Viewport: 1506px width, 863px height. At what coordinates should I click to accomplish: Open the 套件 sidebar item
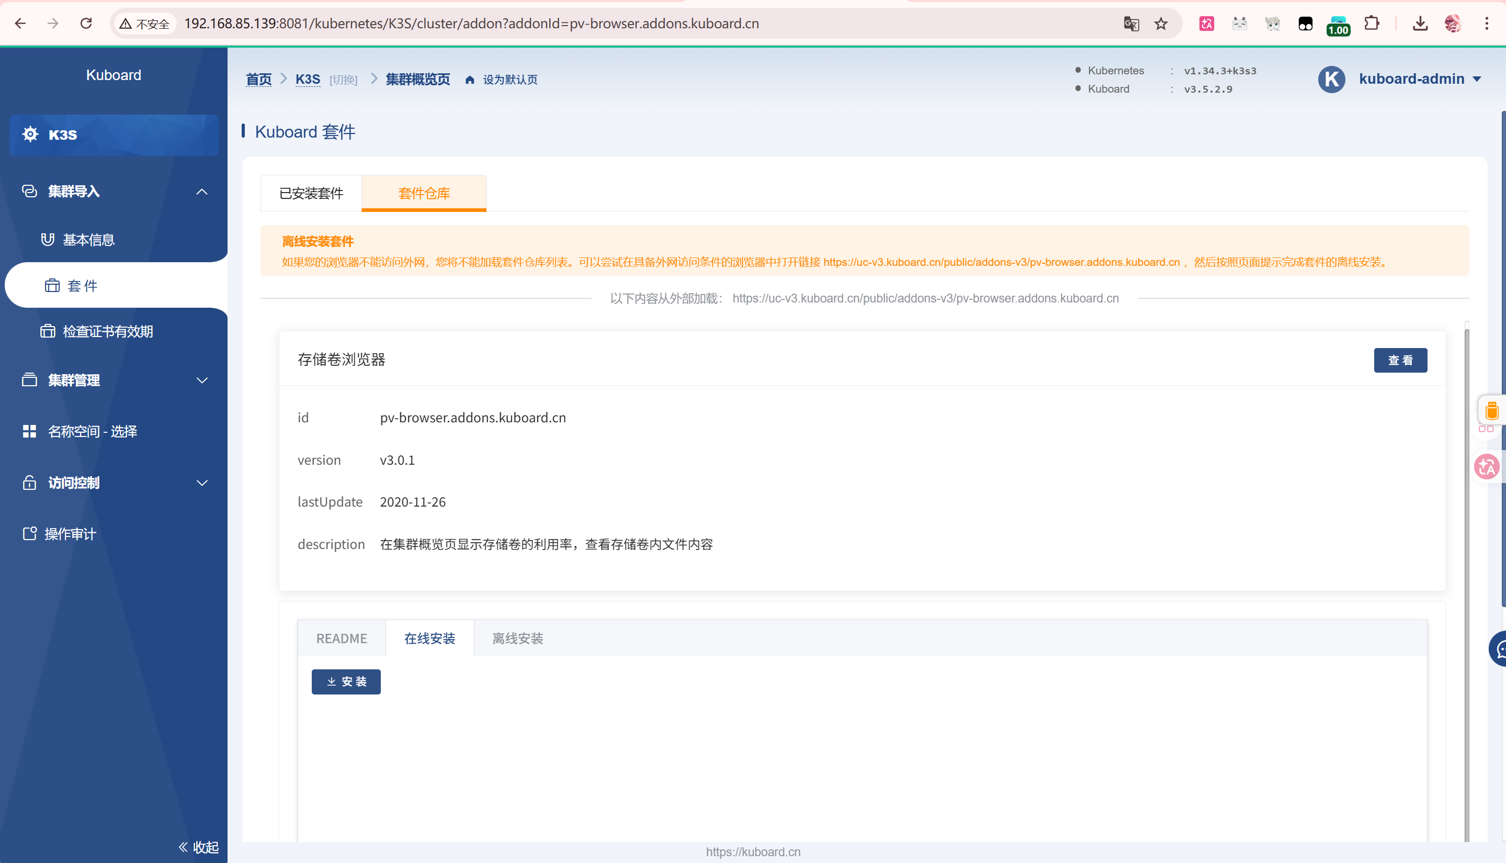click(x=81, y=286)
